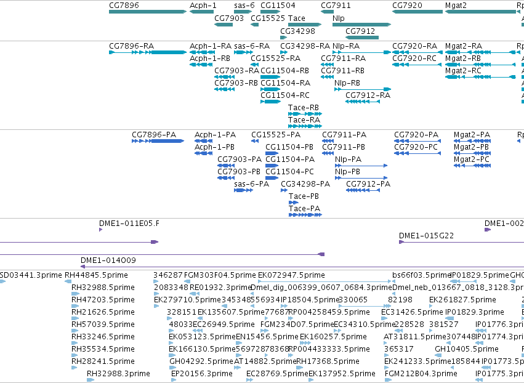Click the GH10405.5prime EST label
This screenshot has height=383, width=524.
click(467, 349)
